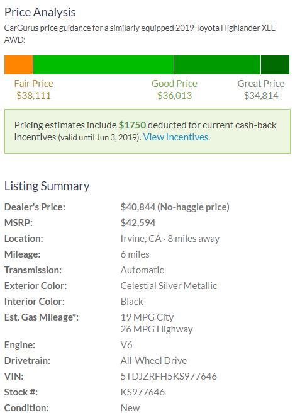Open the View Incentives link

tap(176, 137)
